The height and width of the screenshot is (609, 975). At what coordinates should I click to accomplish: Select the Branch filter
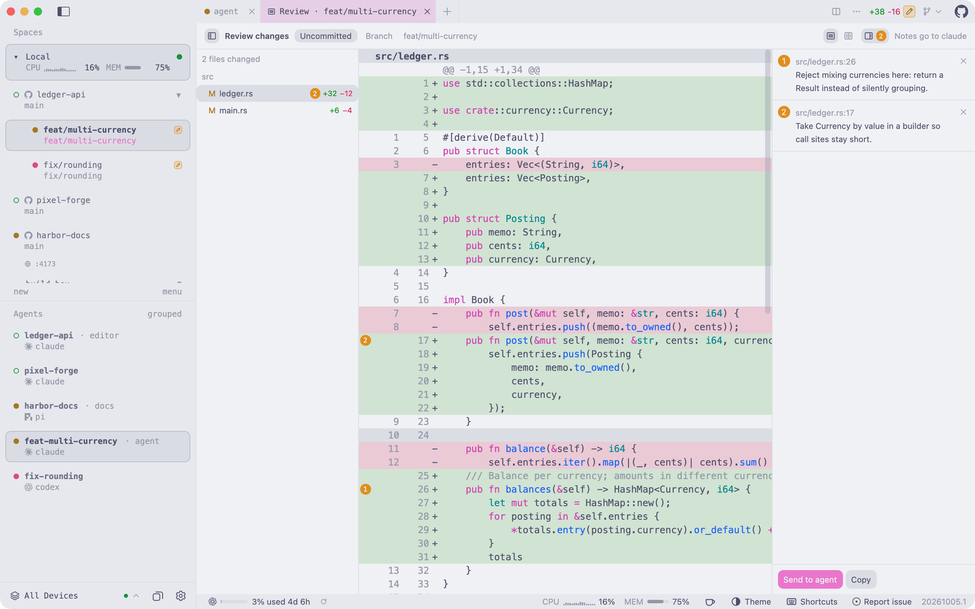pyautogui.click(x=379, y=36)
